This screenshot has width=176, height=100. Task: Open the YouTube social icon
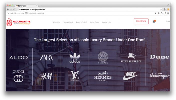(168, 13)
